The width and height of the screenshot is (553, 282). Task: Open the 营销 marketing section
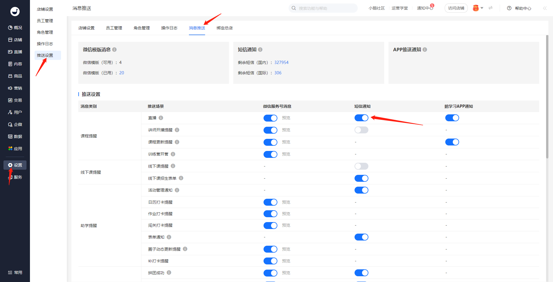[15, 88]
